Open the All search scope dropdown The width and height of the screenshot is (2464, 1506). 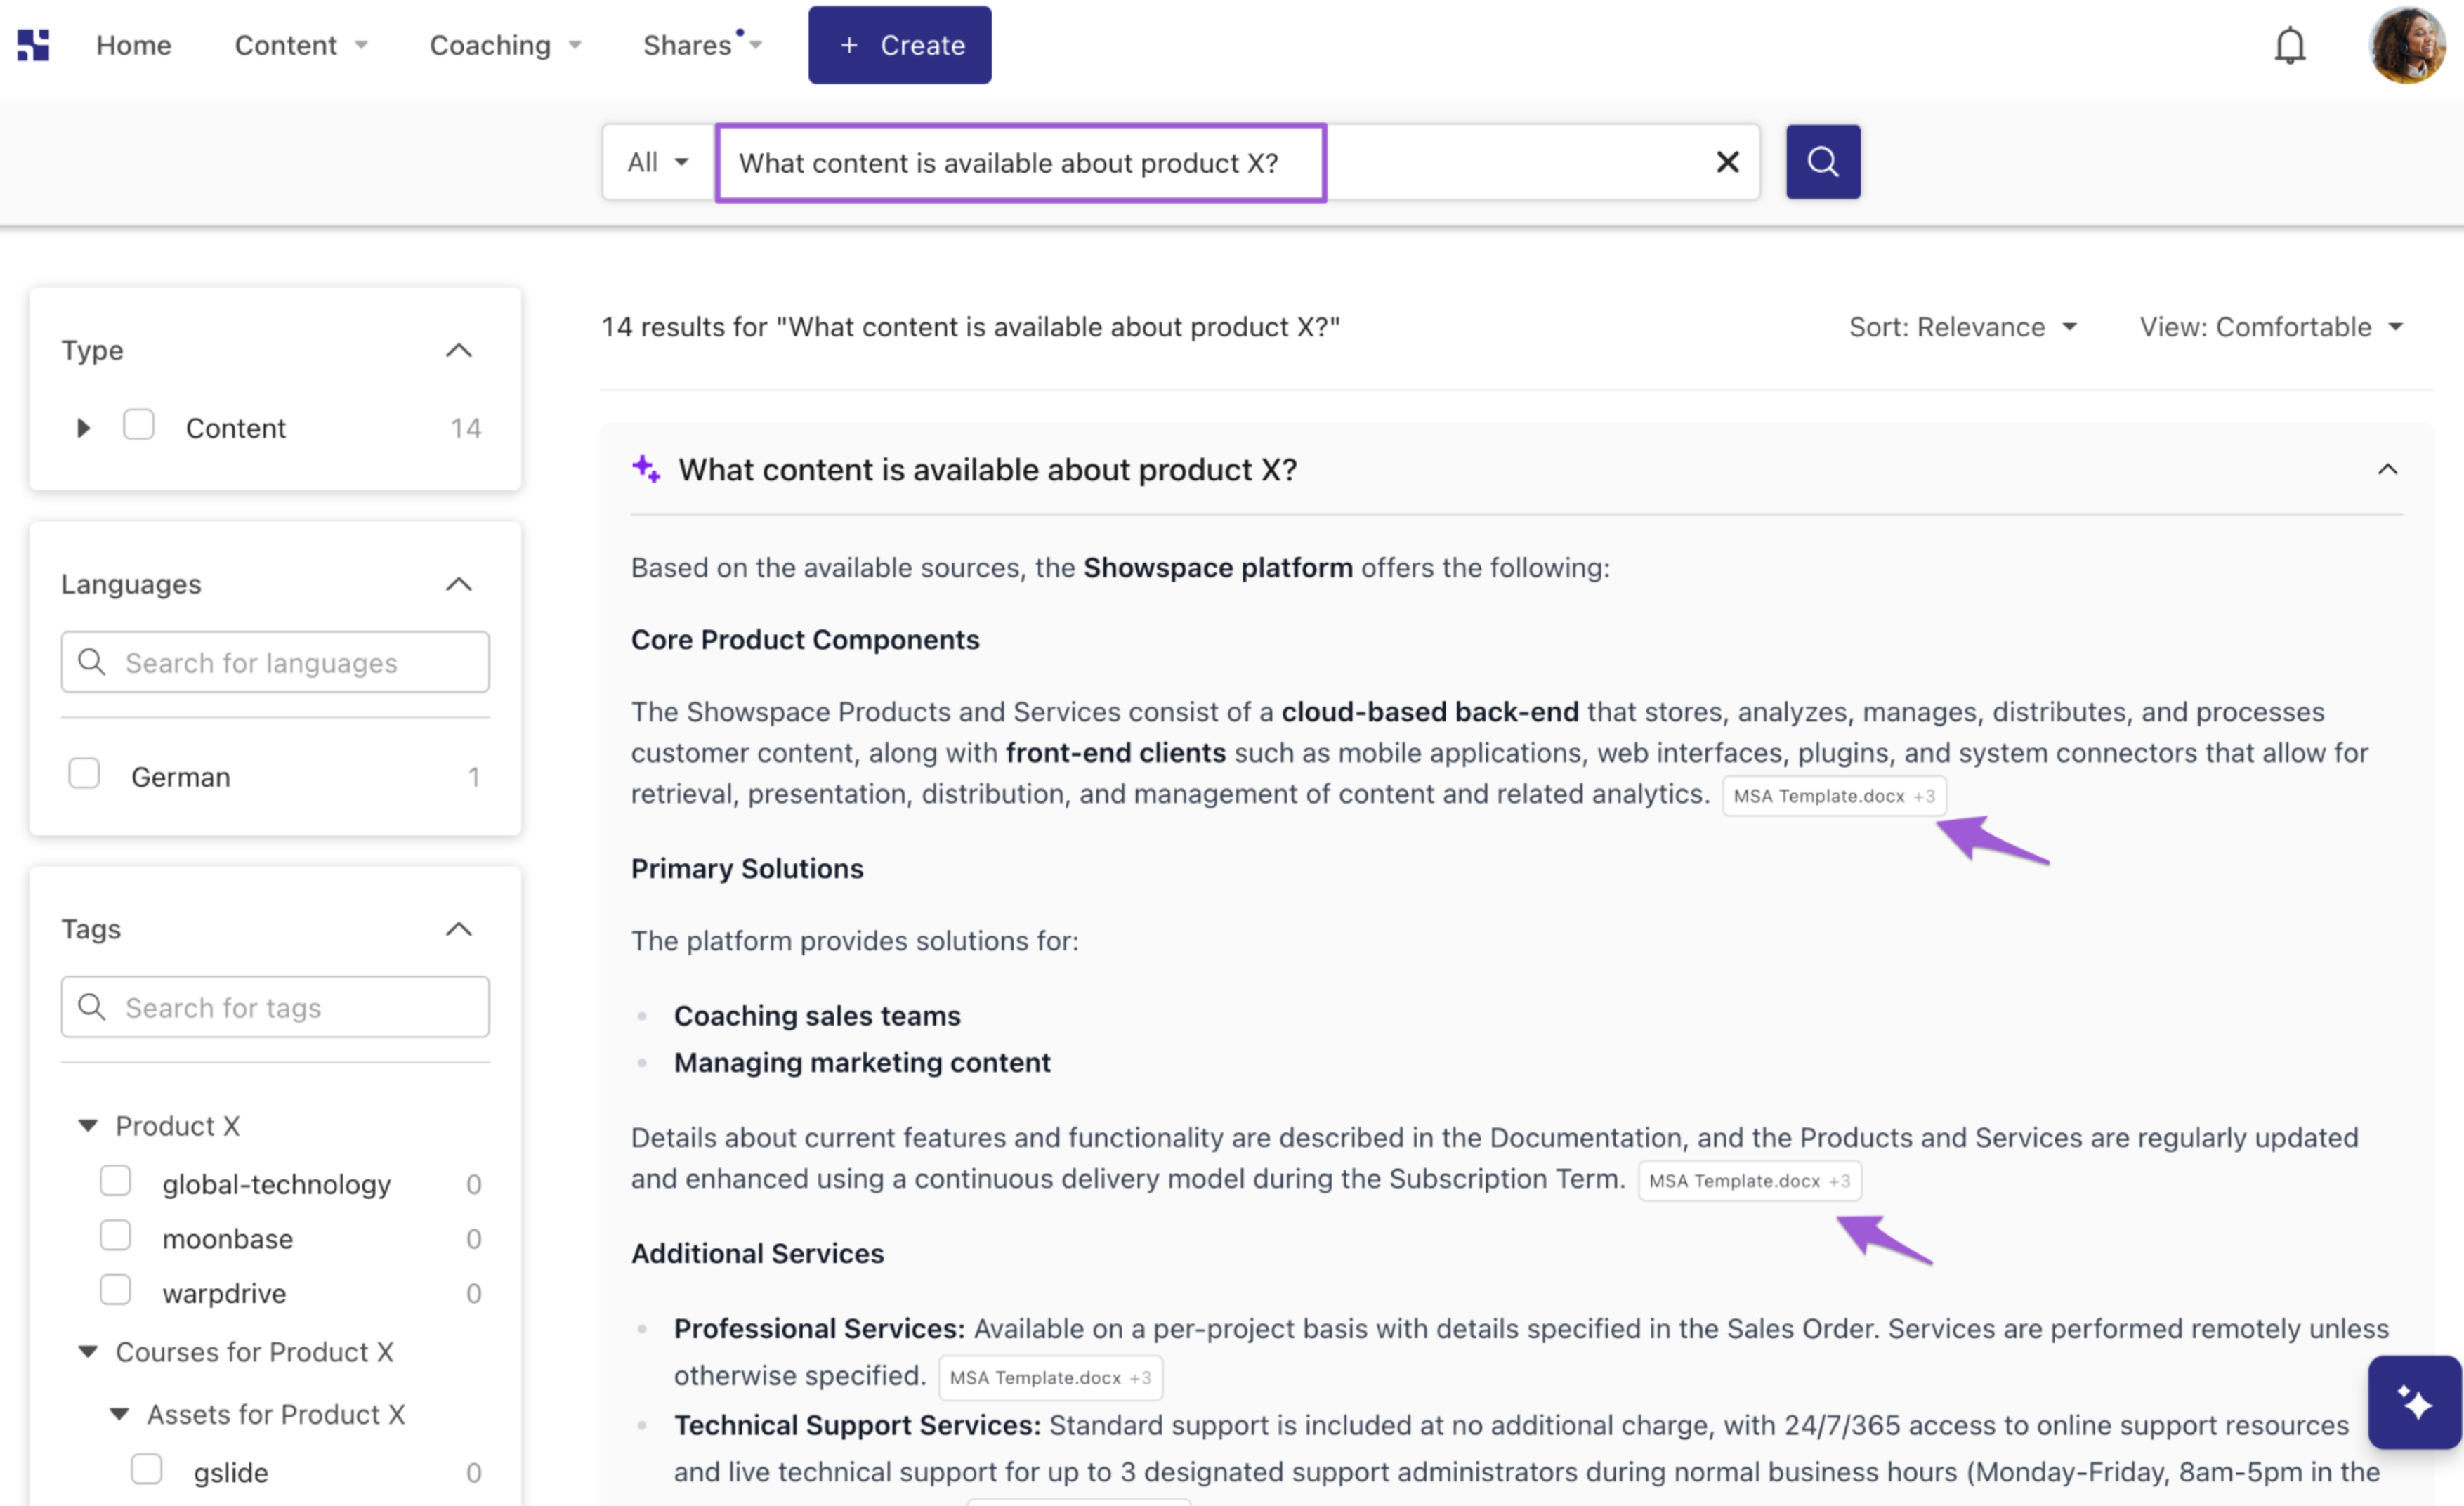coord(657,162)
